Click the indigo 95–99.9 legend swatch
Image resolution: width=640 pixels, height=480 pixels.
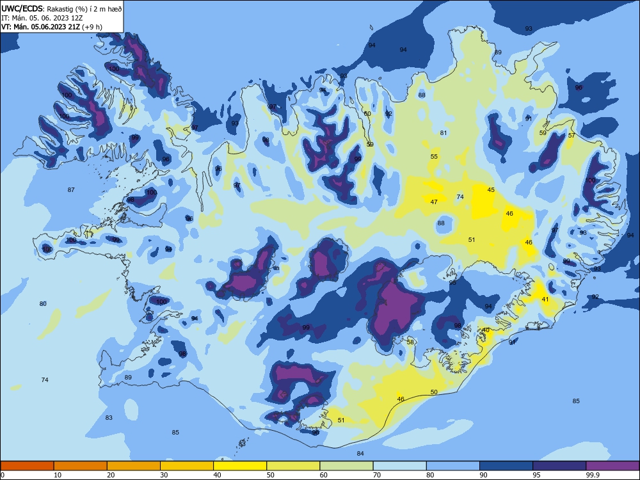click(559, 466)
